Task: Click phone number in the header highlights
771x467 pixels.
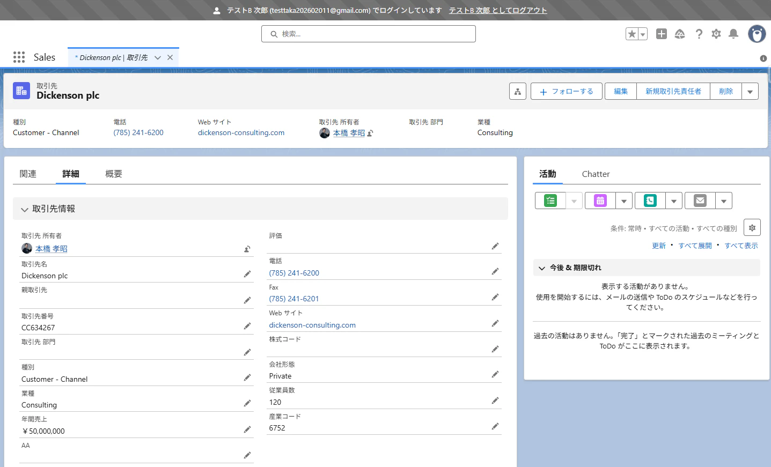Action: coord(138,132)
